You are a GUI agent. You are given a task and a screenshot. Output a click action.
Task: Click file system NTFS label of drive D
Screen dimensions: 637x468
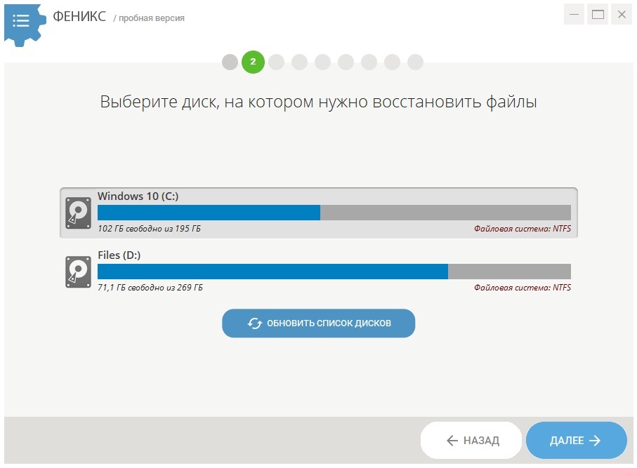point(523,288)
